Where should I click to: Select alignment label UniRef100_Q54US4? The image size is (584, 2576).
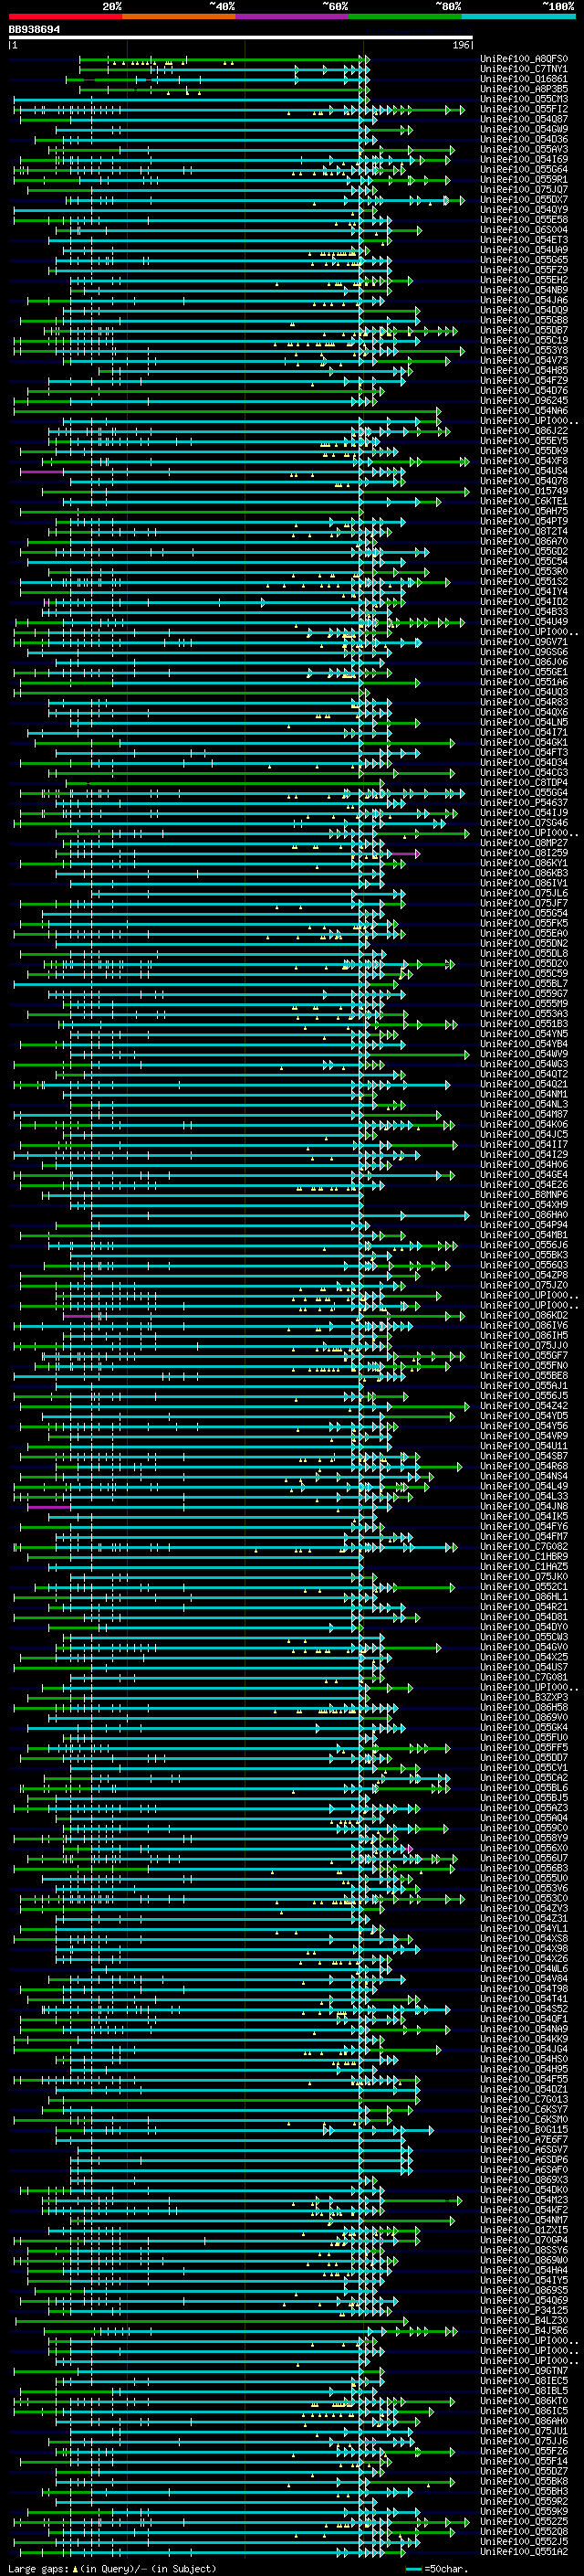(x=524, y=471)
